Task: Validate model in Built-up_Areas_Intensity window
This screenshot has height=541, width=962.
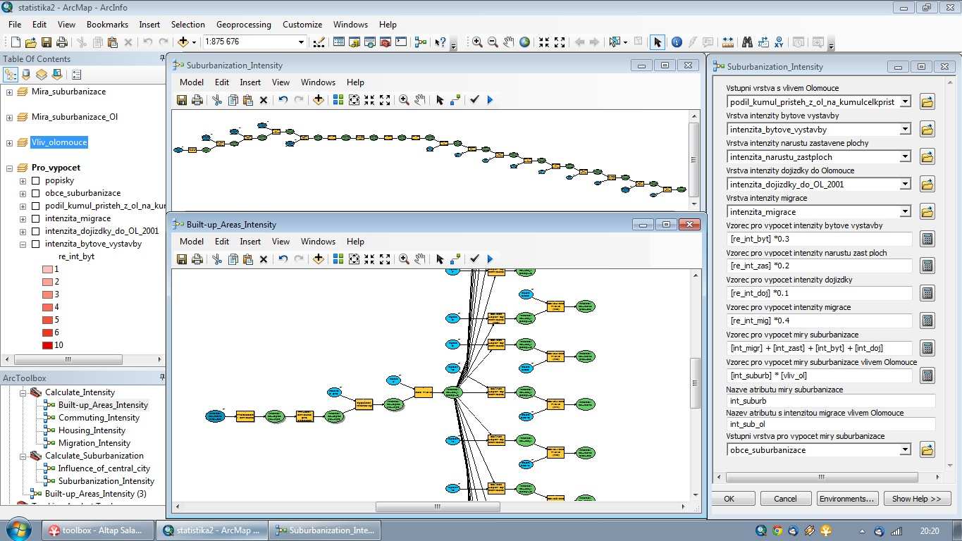Action: [x=474, y=259]
